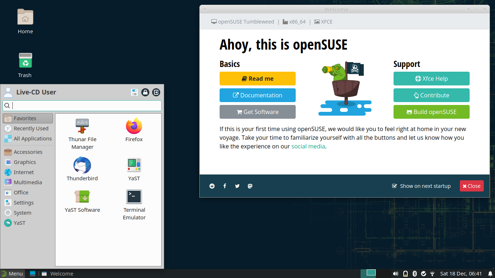Launch Thunar File Manager from favorites
495x278 pixels.
pos(82,134)
